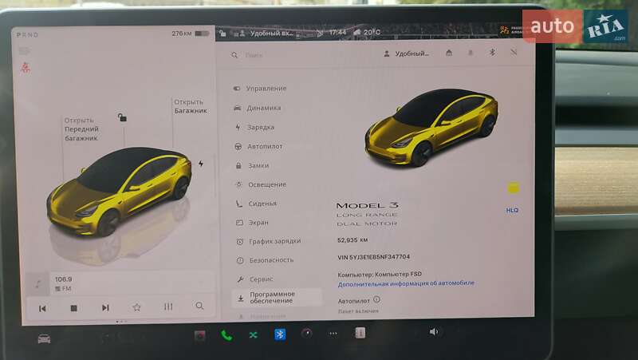Open media search magnifier
Image resolution: width=638 pixels, height=360 pixels.
pyautogui.click(x=199, y=306)
